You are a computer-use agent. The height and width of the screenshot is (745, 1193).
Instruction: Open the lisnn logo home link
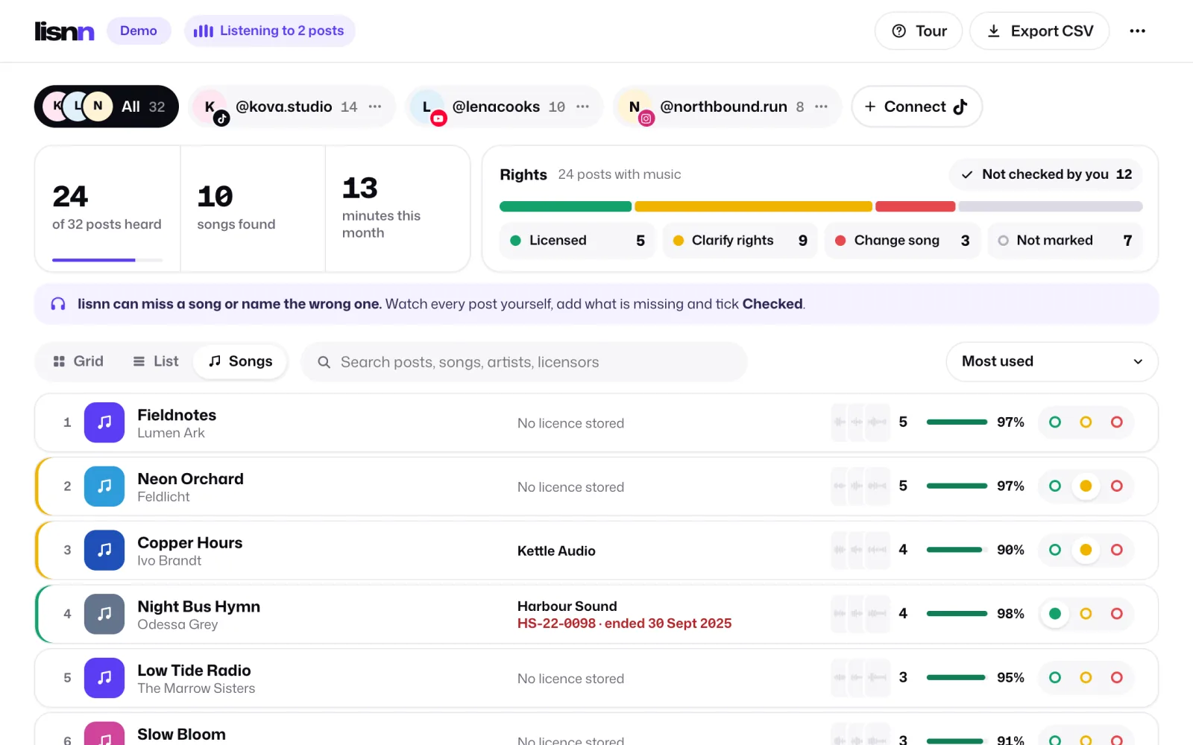coord(64,31)
